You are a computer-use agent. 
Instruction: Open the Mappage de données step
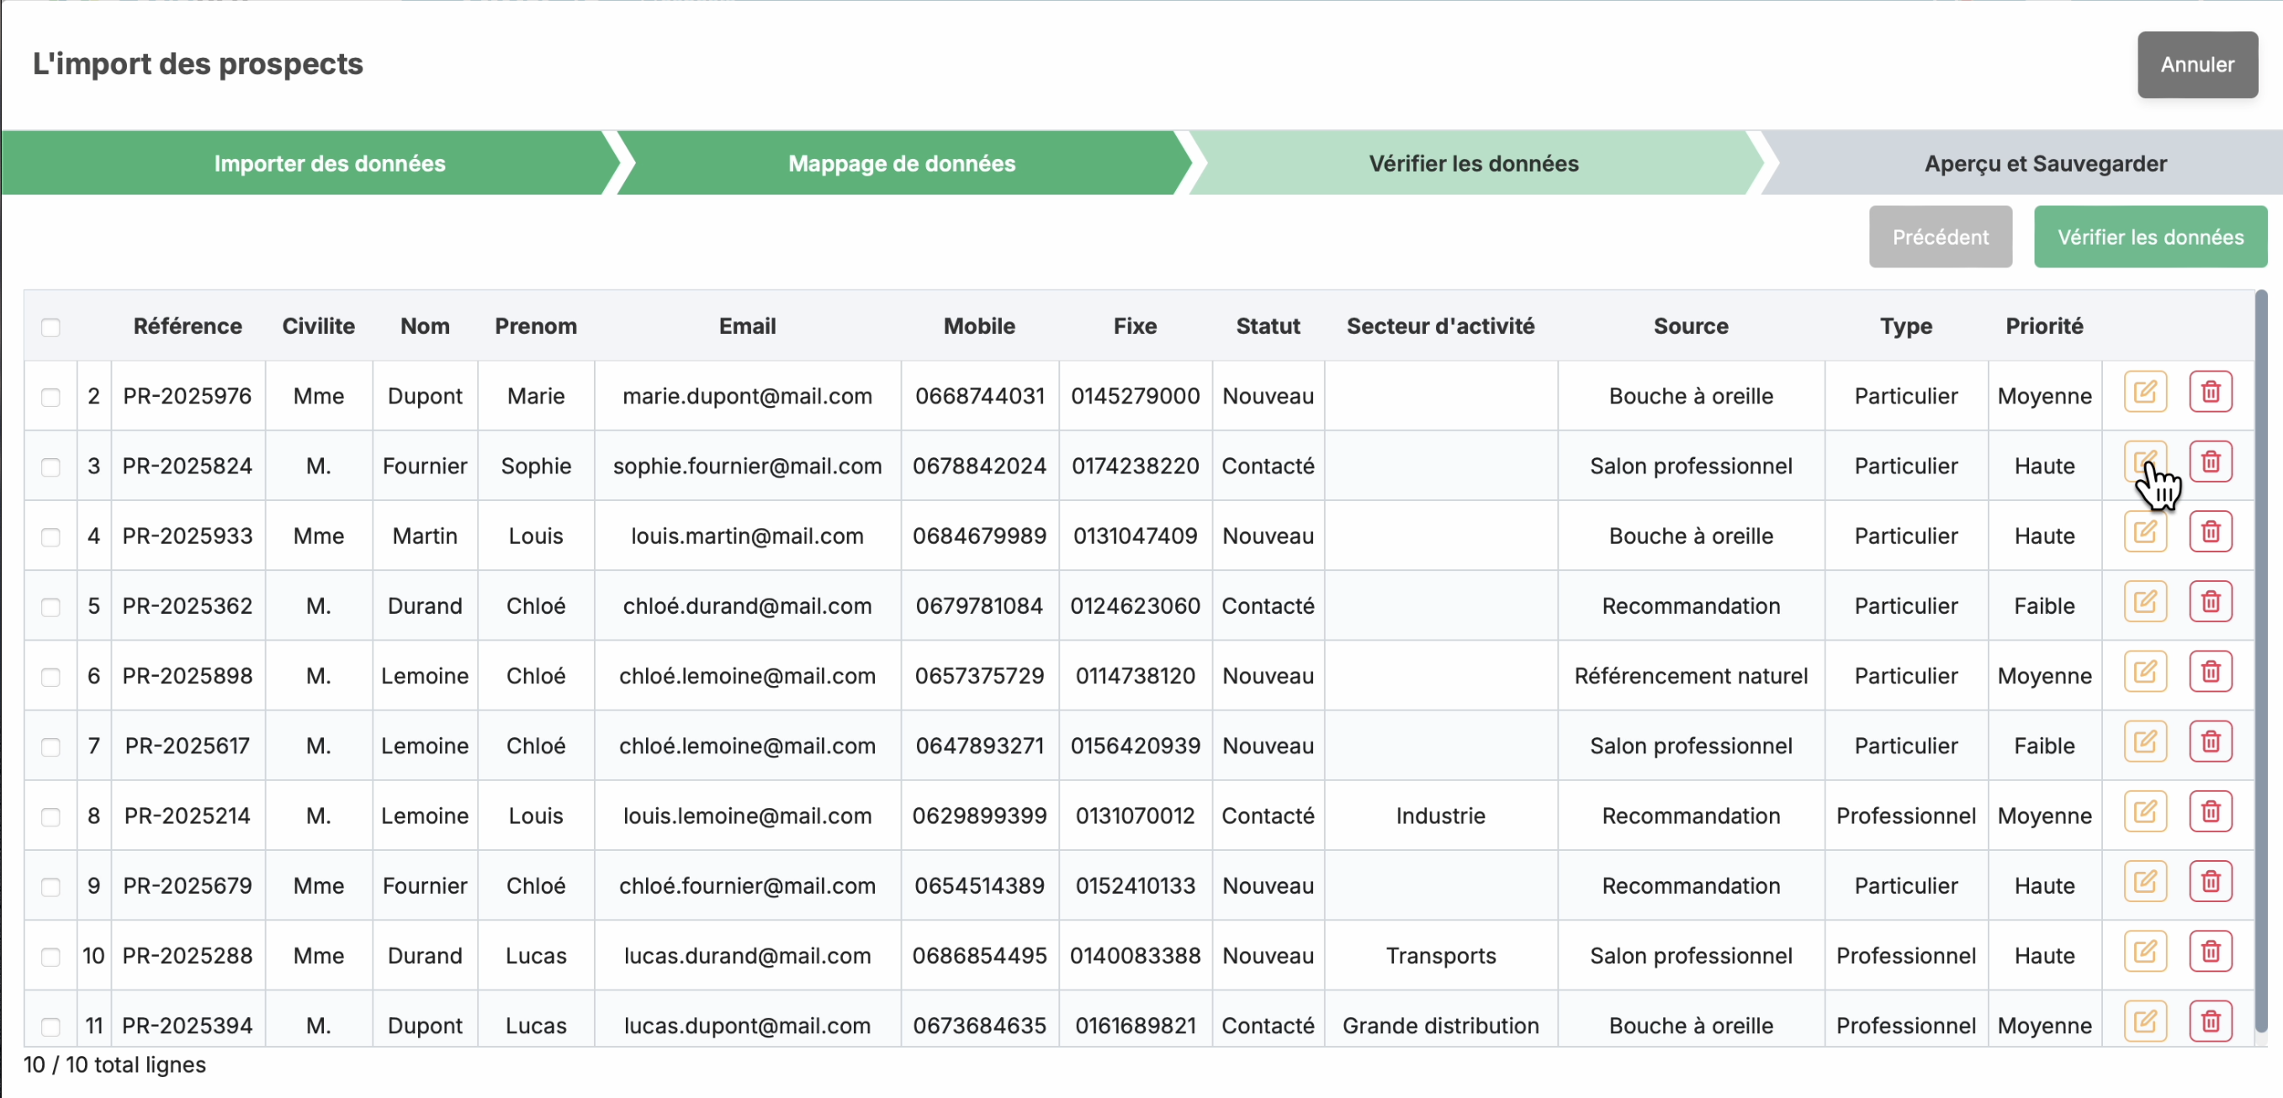coord(901,164)
